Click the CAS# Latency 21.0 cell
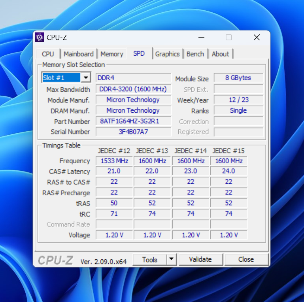The height and width of the screenshot is (302, 304). click(114, 171)
